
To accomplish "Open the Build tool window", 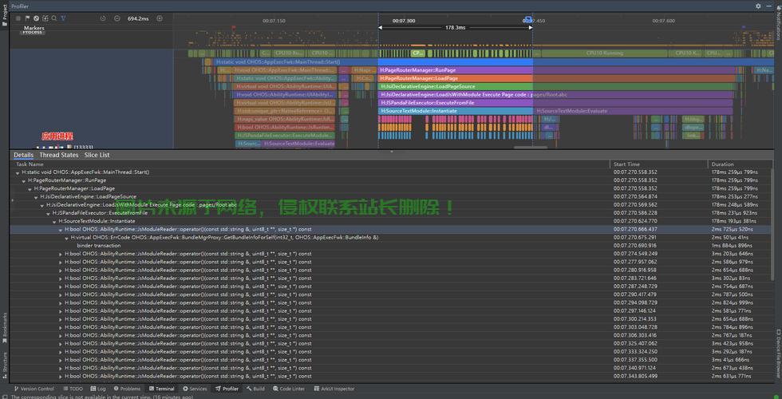I will pos(255,389).
